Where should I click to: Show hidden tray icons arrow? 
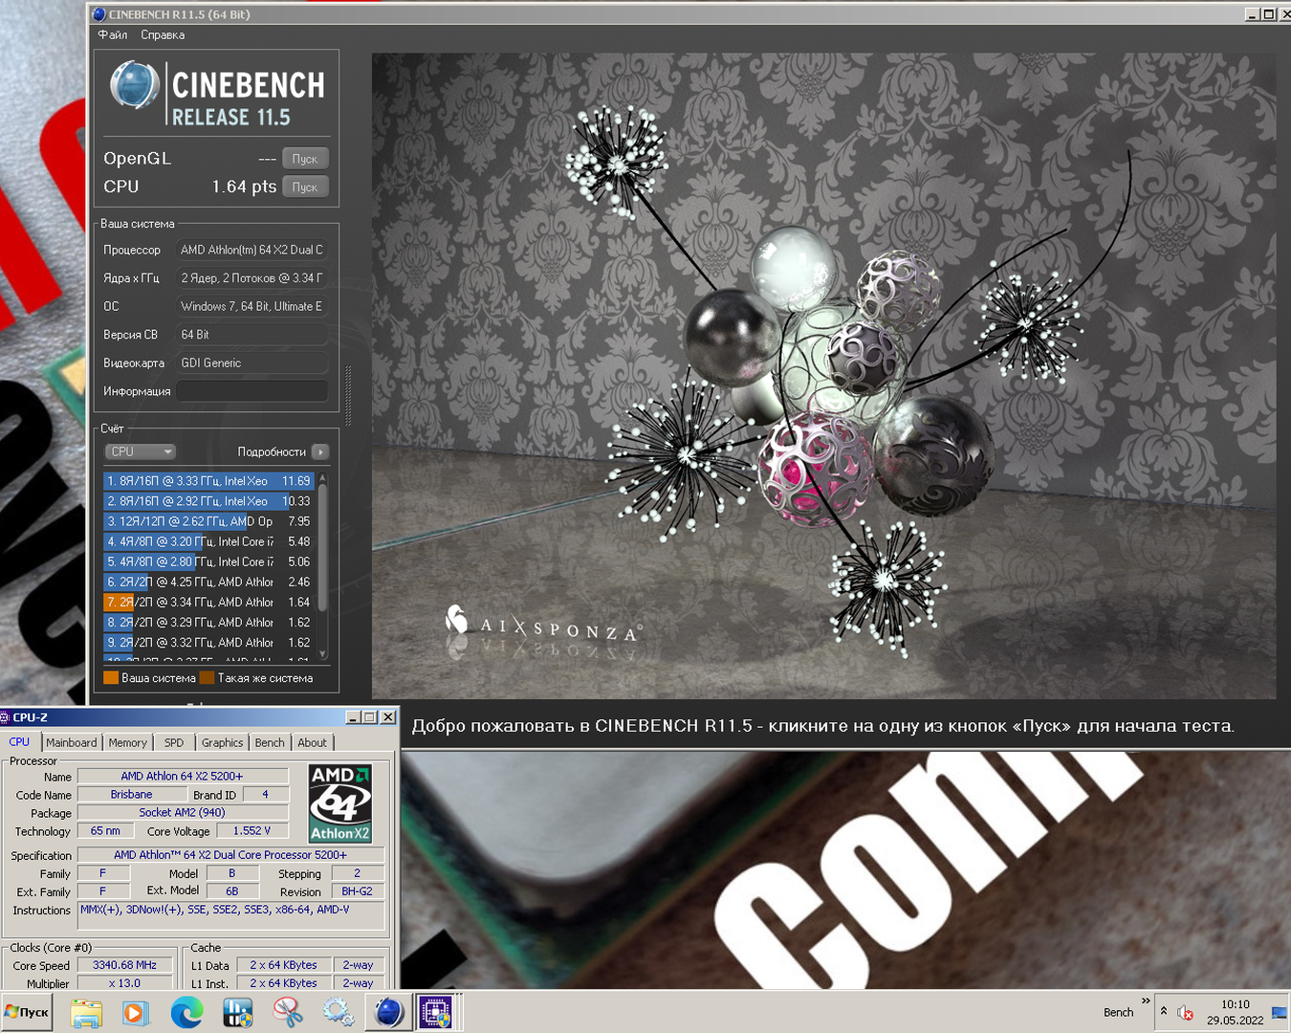(x=1164, y=1011)
